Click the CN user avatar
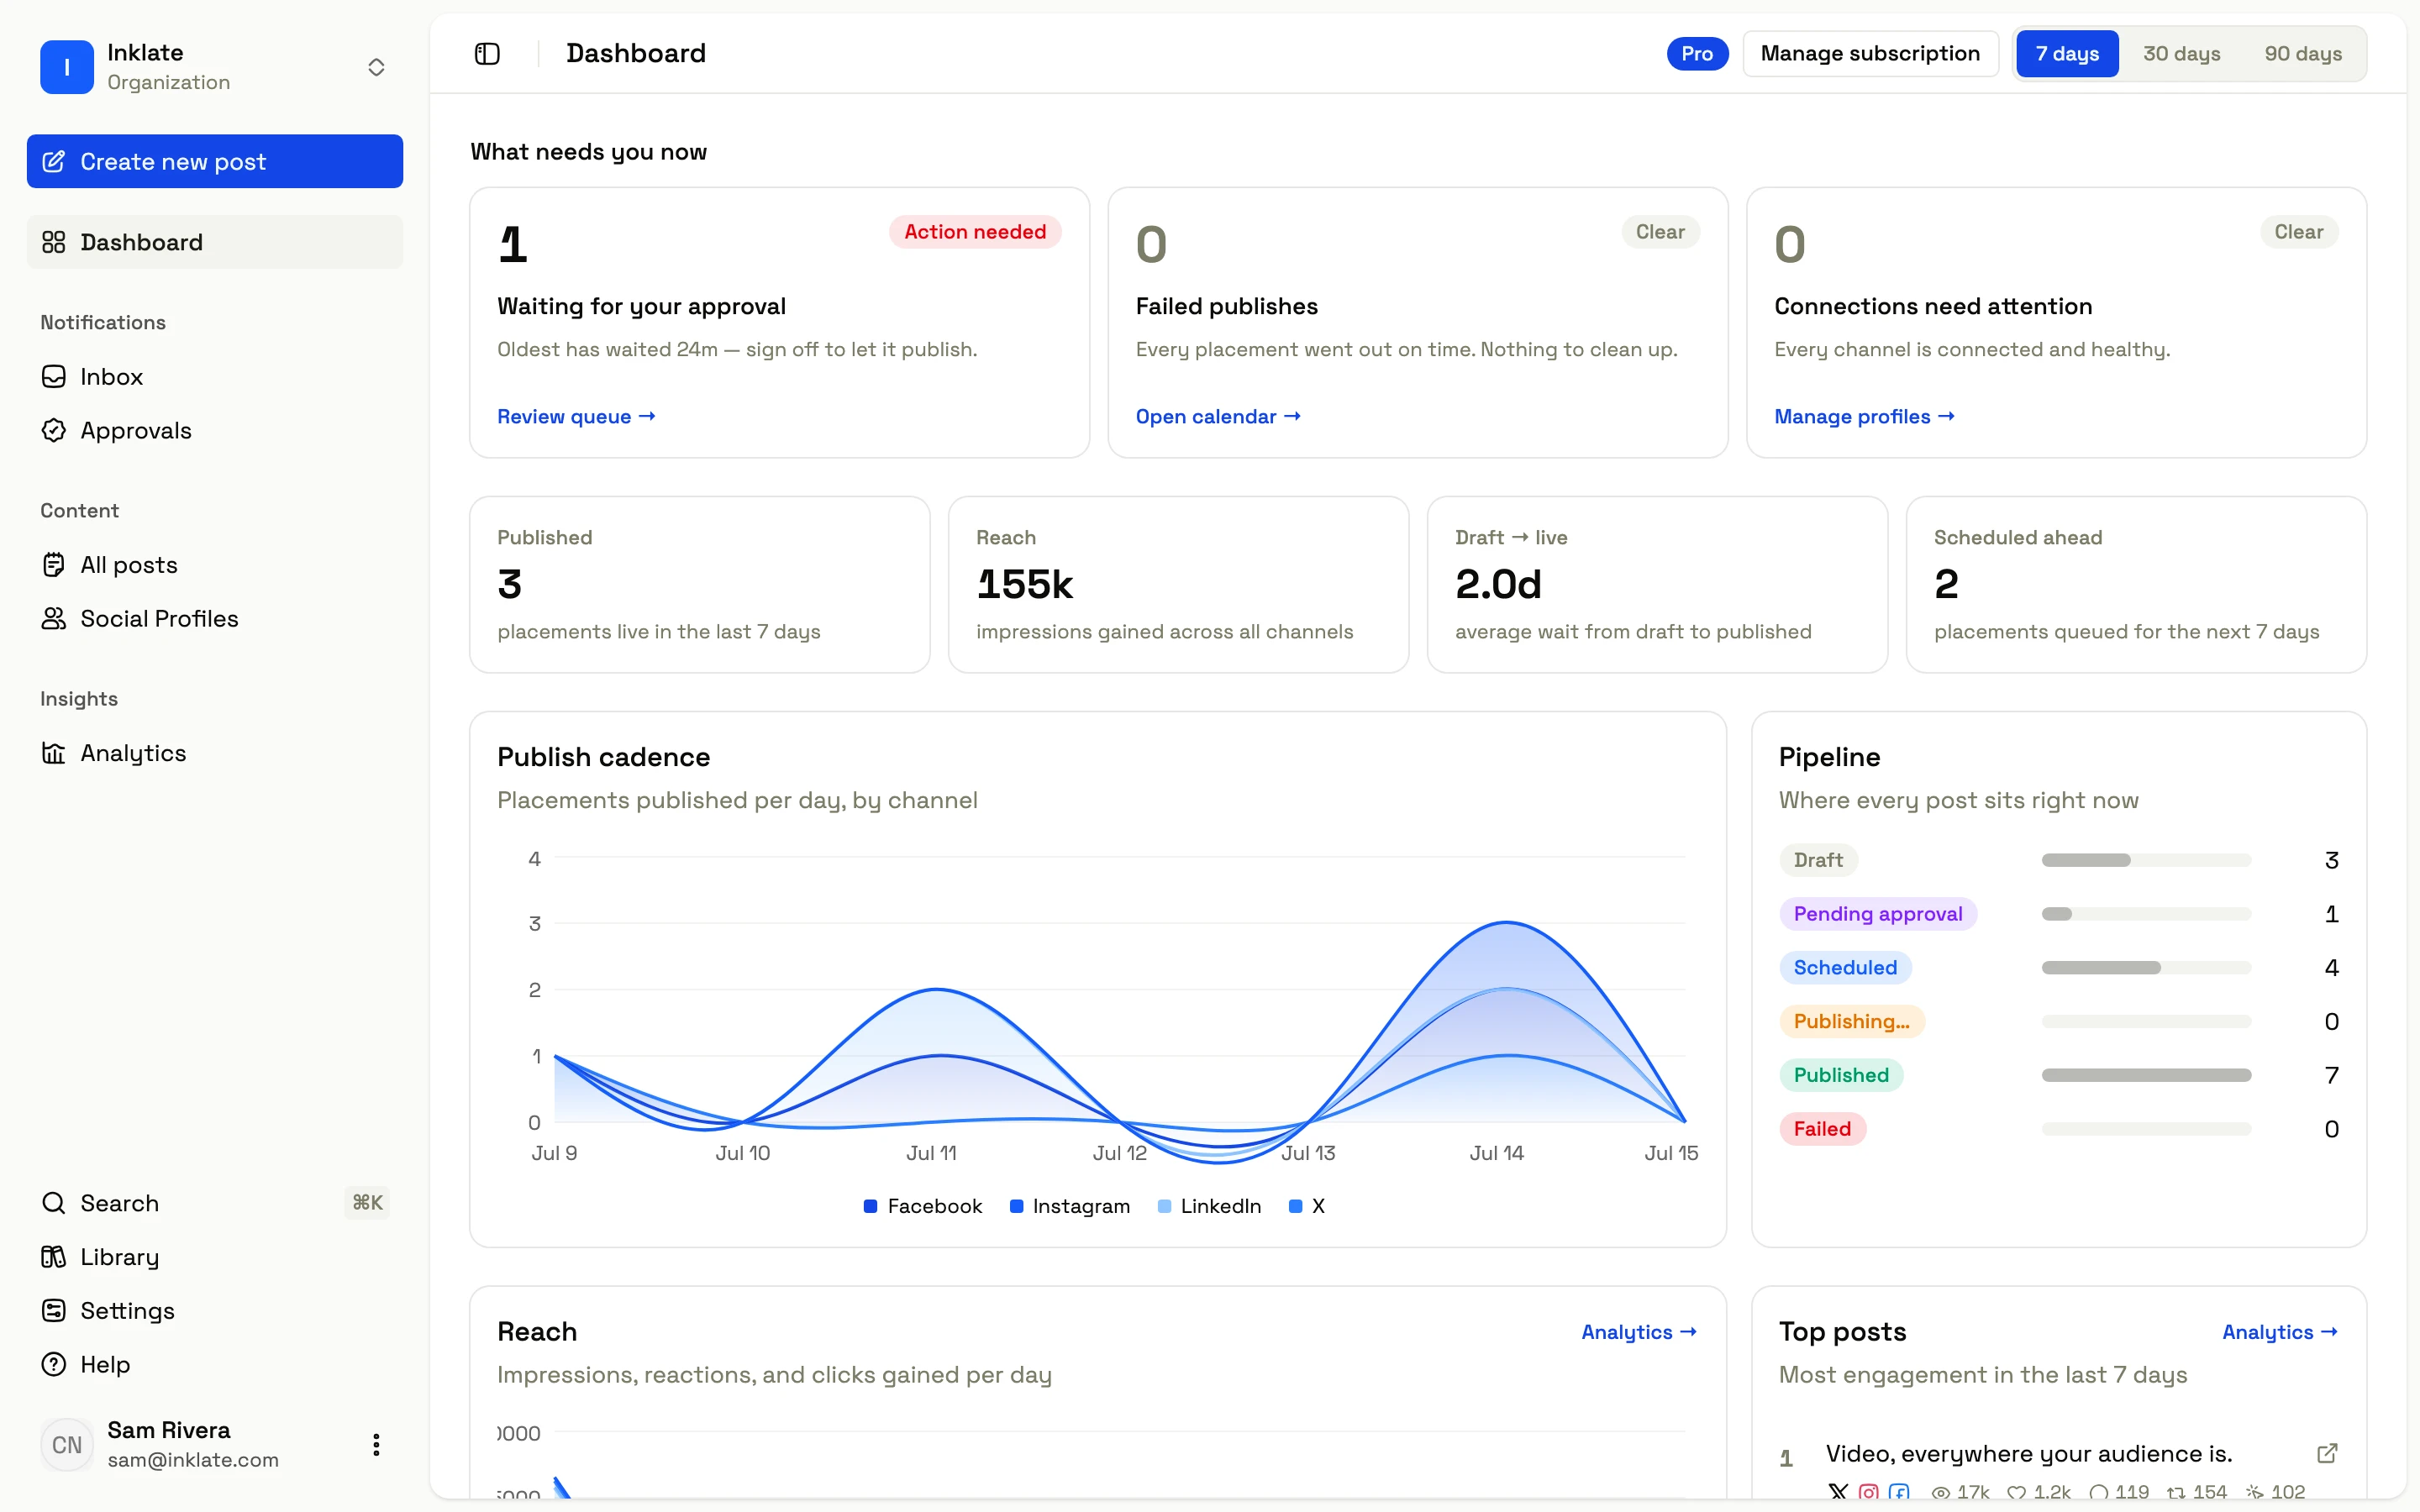 (67, 1445)
